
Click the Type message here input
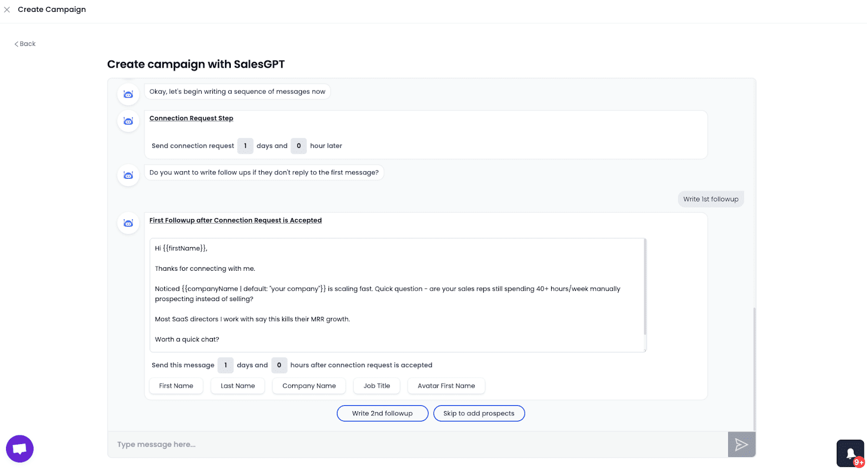(x=417, y=445)
